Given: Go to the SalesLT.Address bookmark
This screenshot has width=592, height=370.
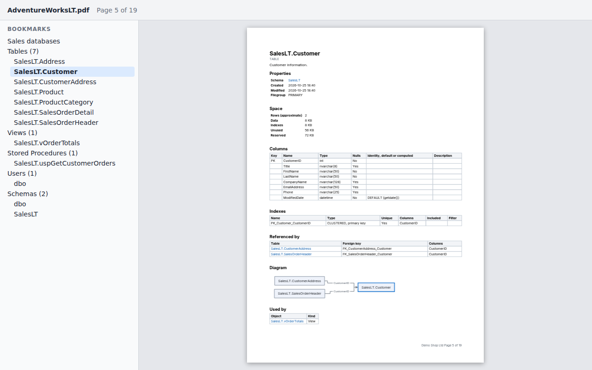Looking at the screenshot, I should [x=39, y=62].
